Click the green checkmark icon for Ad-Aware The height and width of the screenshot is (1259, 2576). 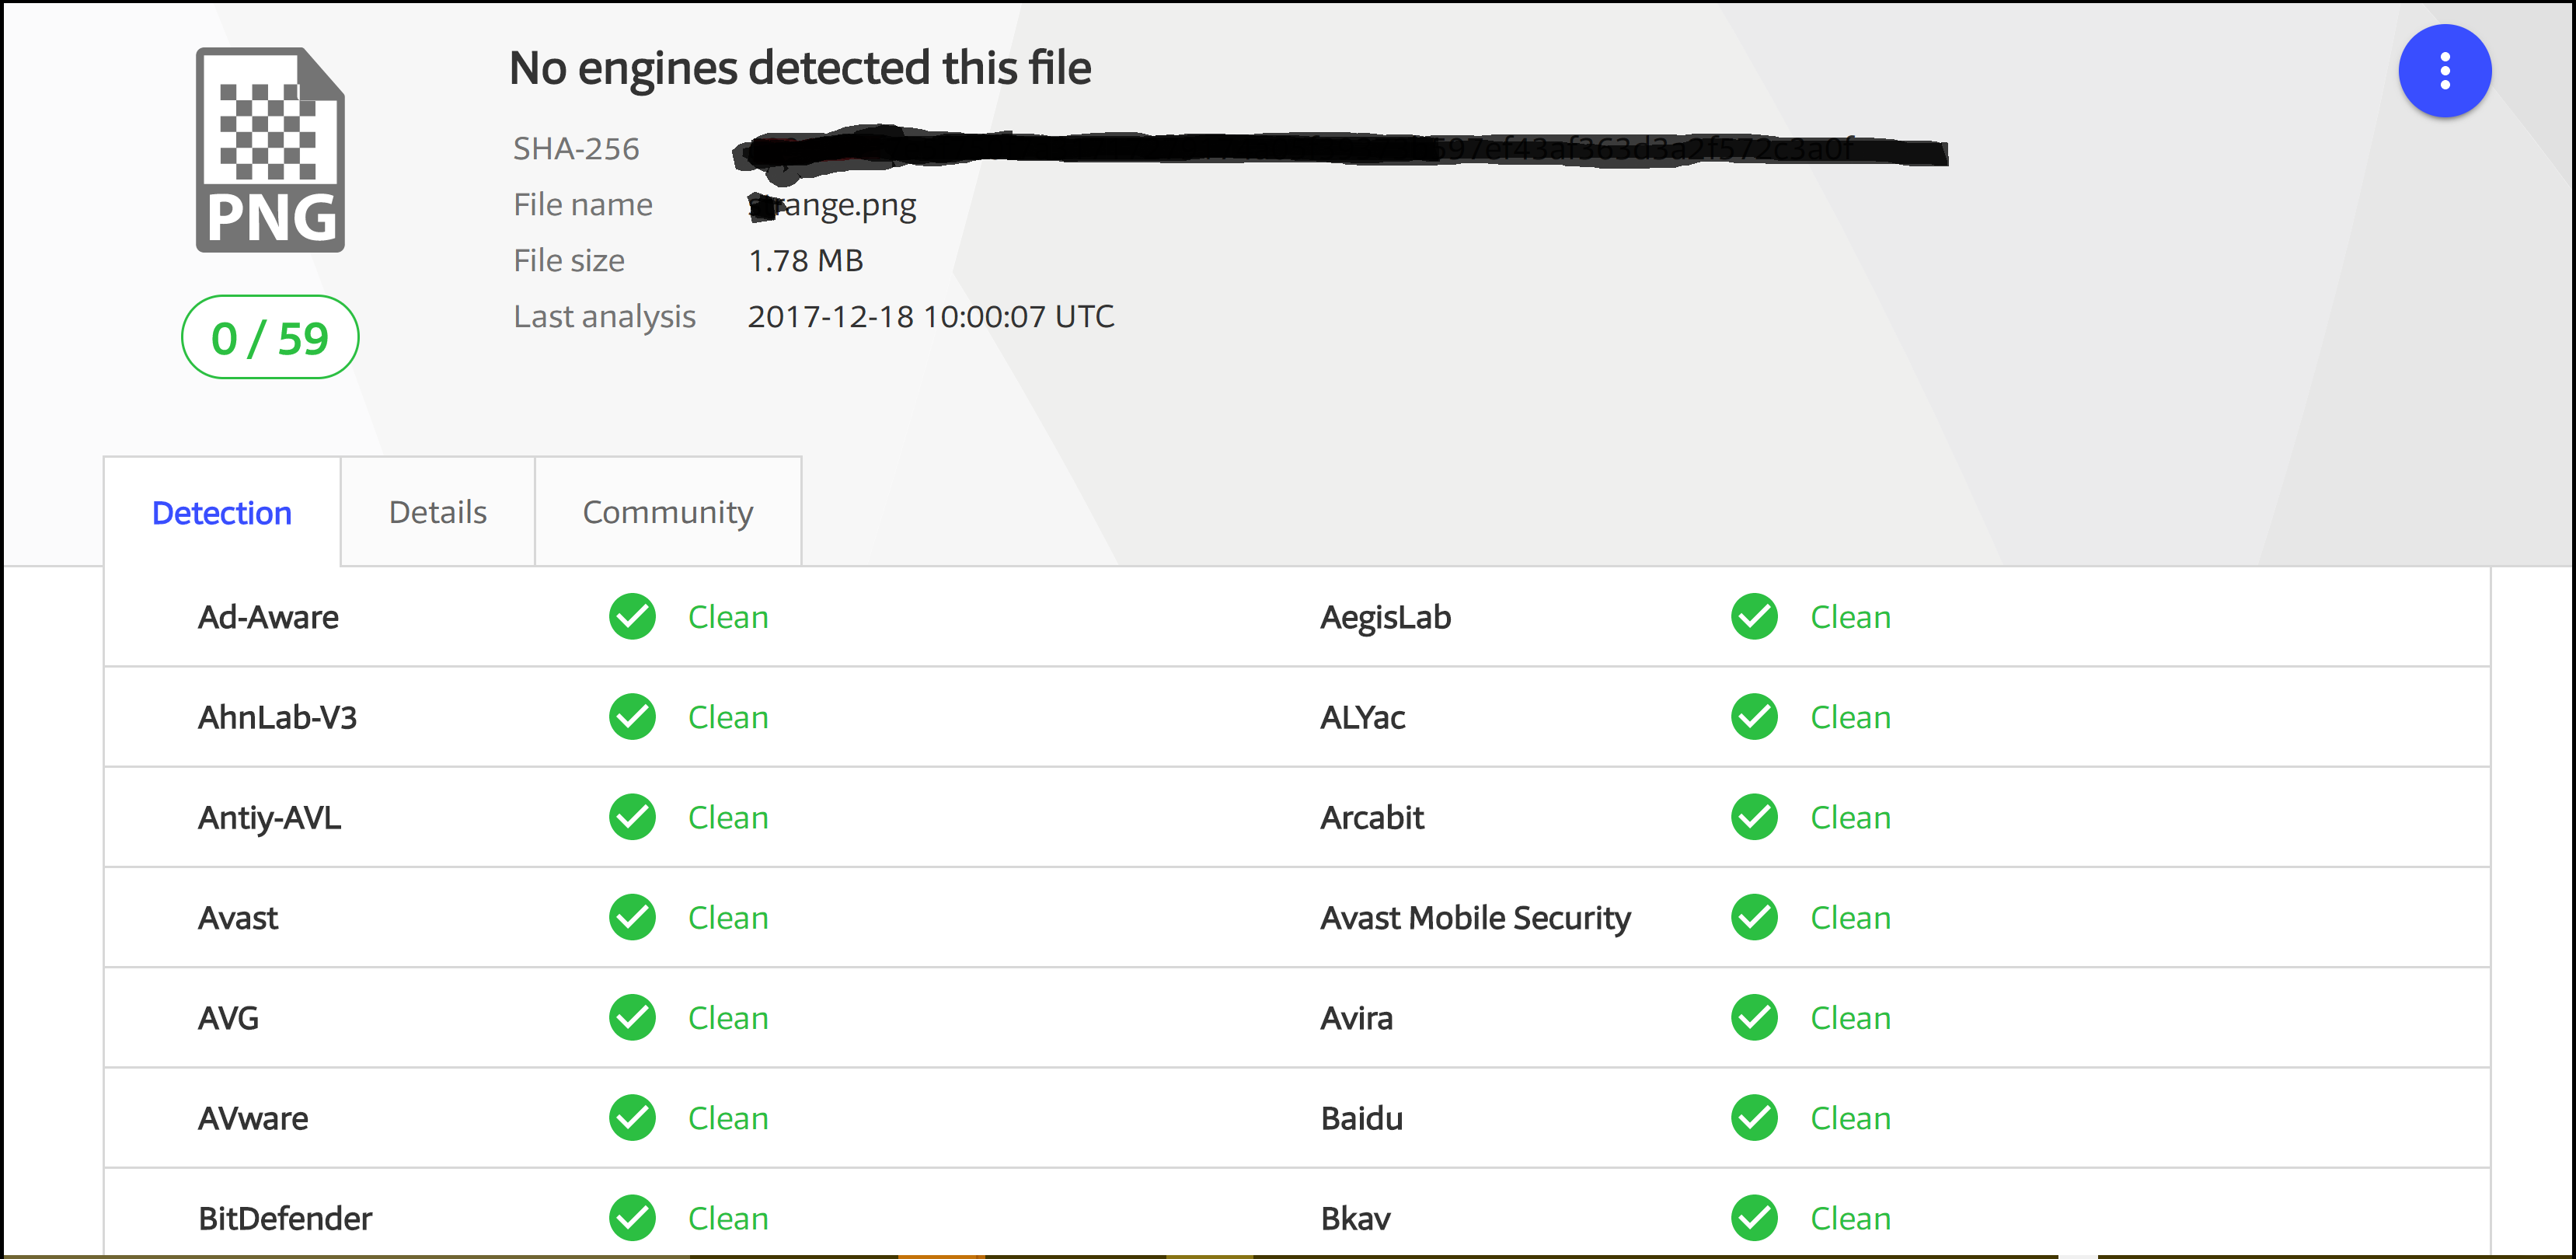633,618
